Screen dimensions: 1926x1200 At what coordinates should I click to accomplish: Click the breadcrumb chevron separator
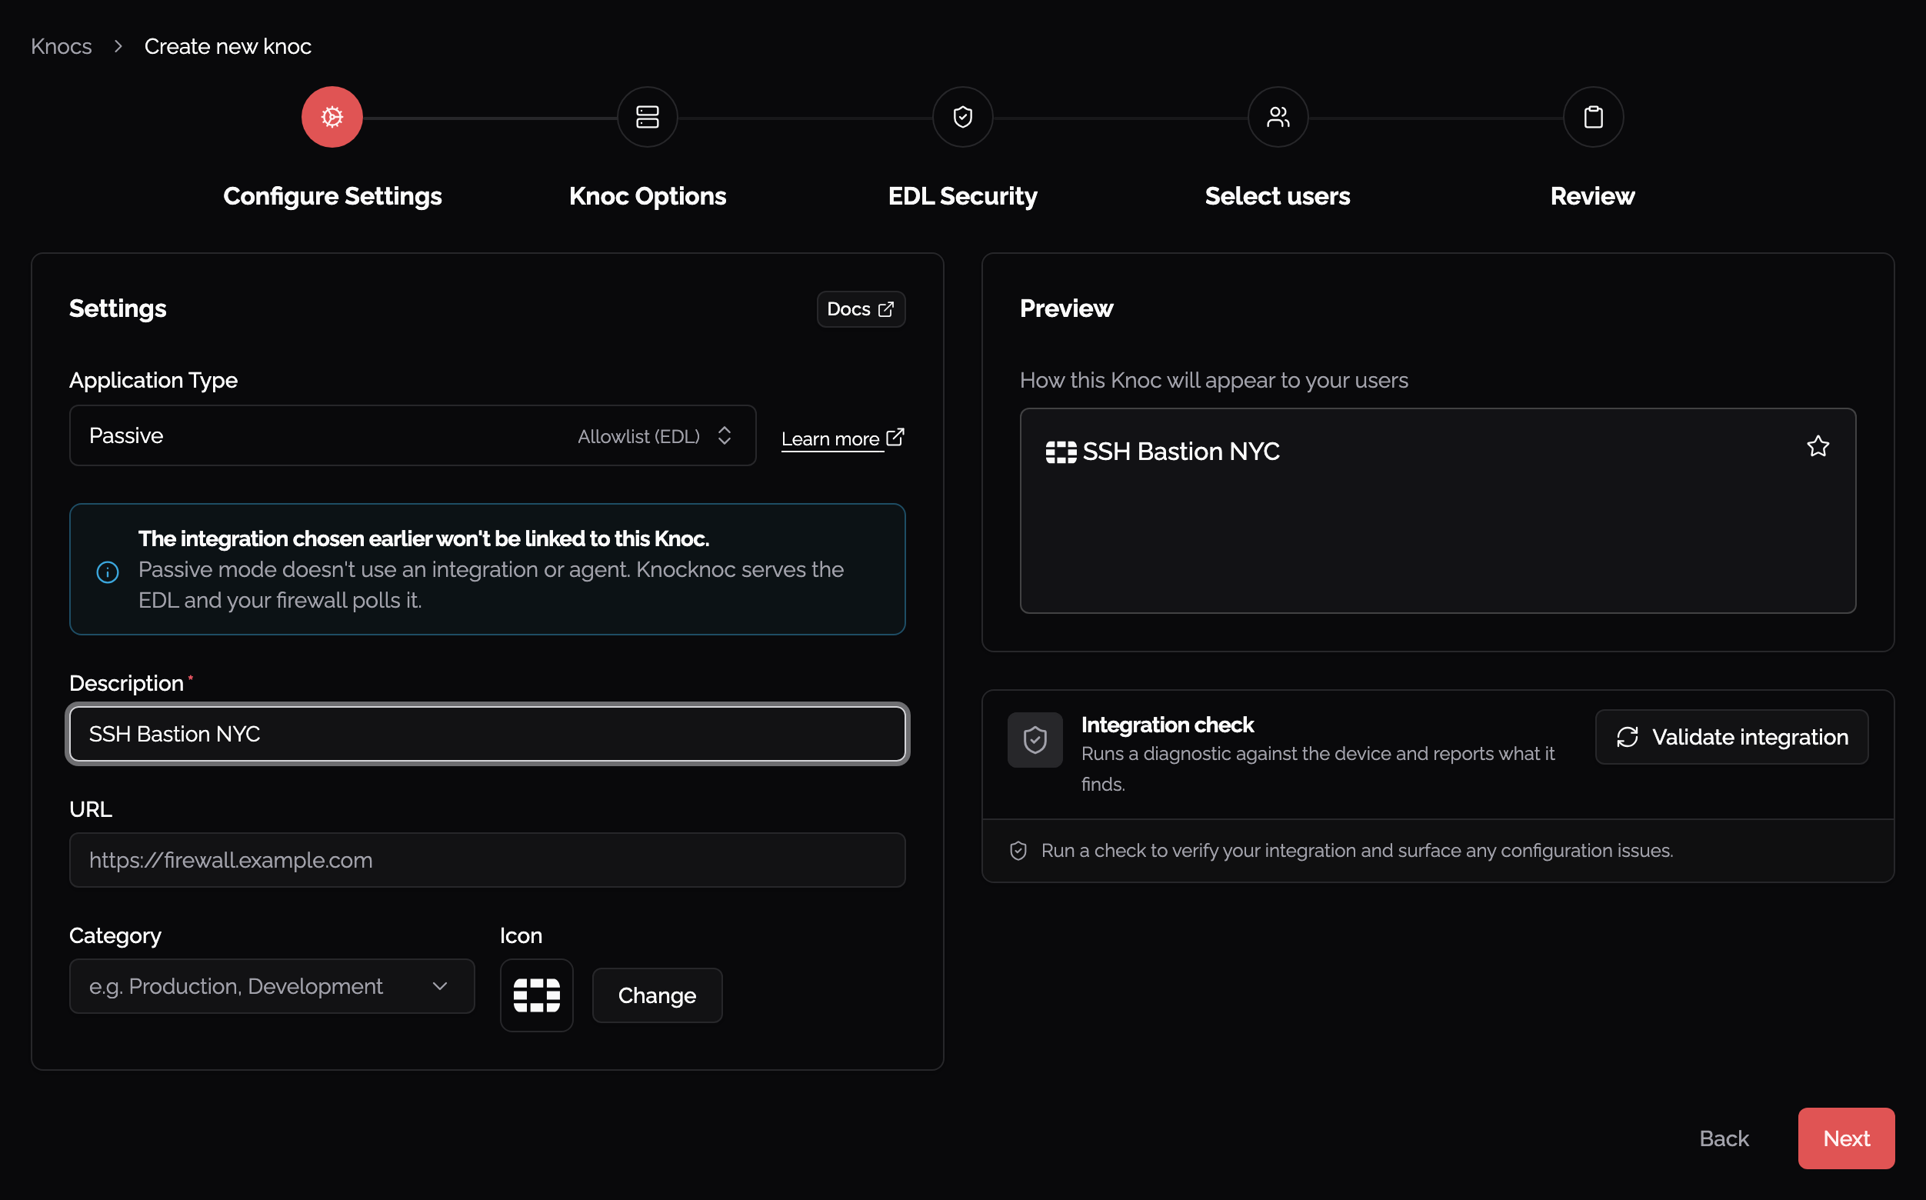(x=118, y=46)
